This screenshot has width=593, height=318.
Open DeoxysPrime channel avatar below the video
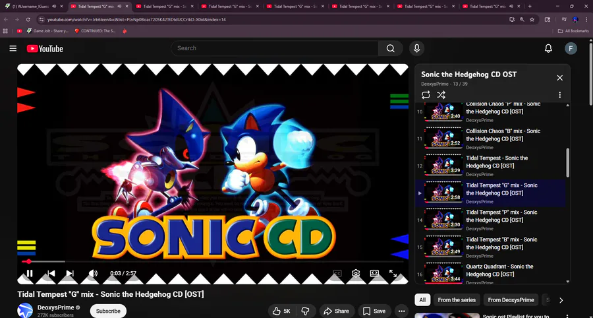(25, 311)
